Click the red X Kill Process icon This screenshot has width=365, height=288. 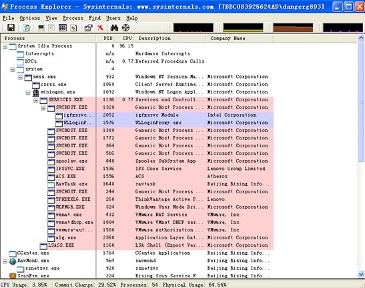100,28
